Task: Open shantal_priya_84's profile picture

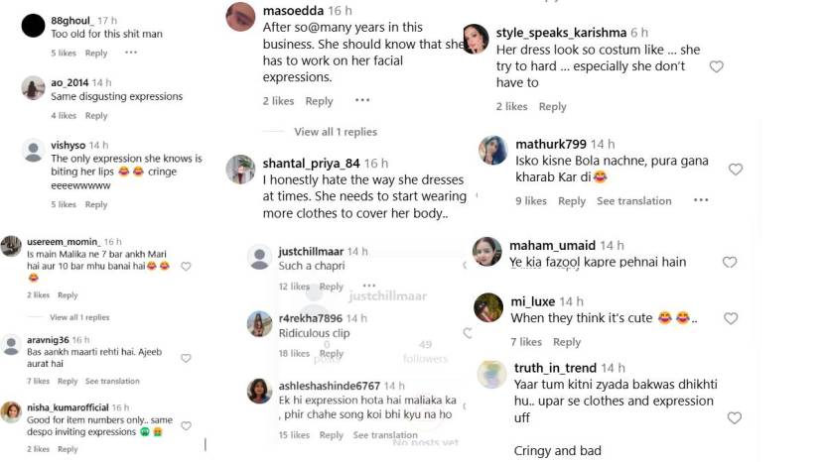Action: pyautogui.click(x=240, y=169)
